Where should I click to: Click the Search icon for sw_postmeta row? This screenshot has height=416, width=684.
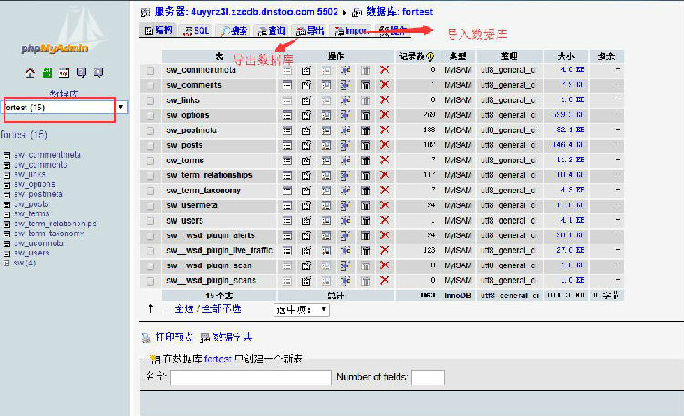(326, 130)
